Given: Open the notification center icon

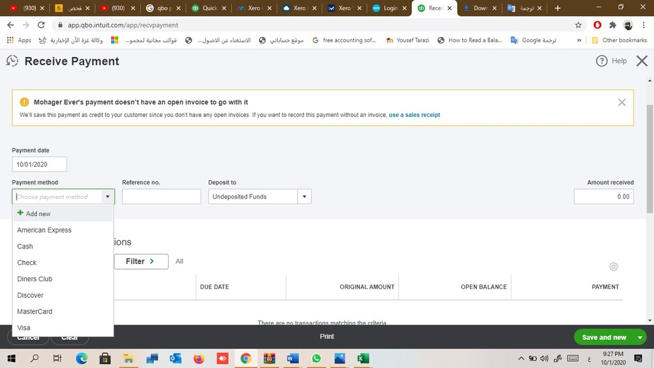Looking at the screenshot, I should [x=638, y=358].
